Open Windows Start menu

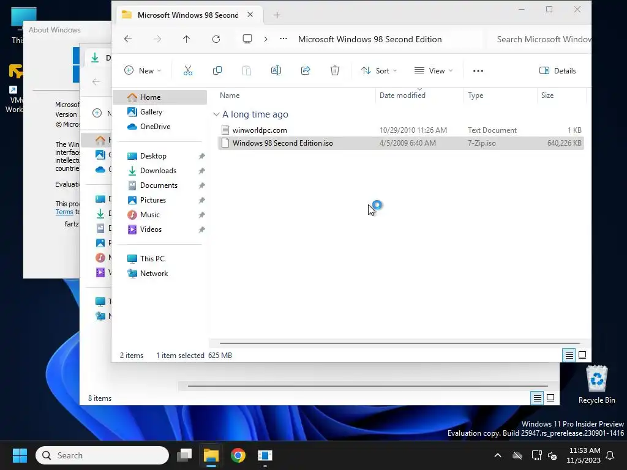[x=20, y=455]
